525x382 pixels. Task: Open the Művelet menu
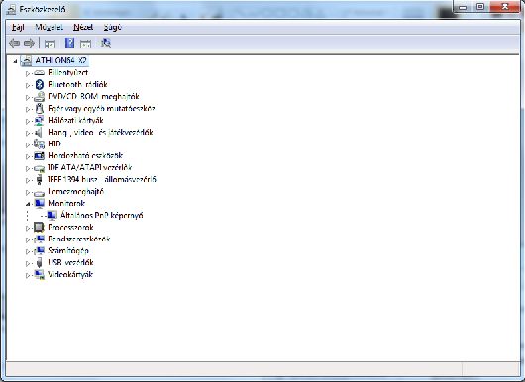point(49,27)
